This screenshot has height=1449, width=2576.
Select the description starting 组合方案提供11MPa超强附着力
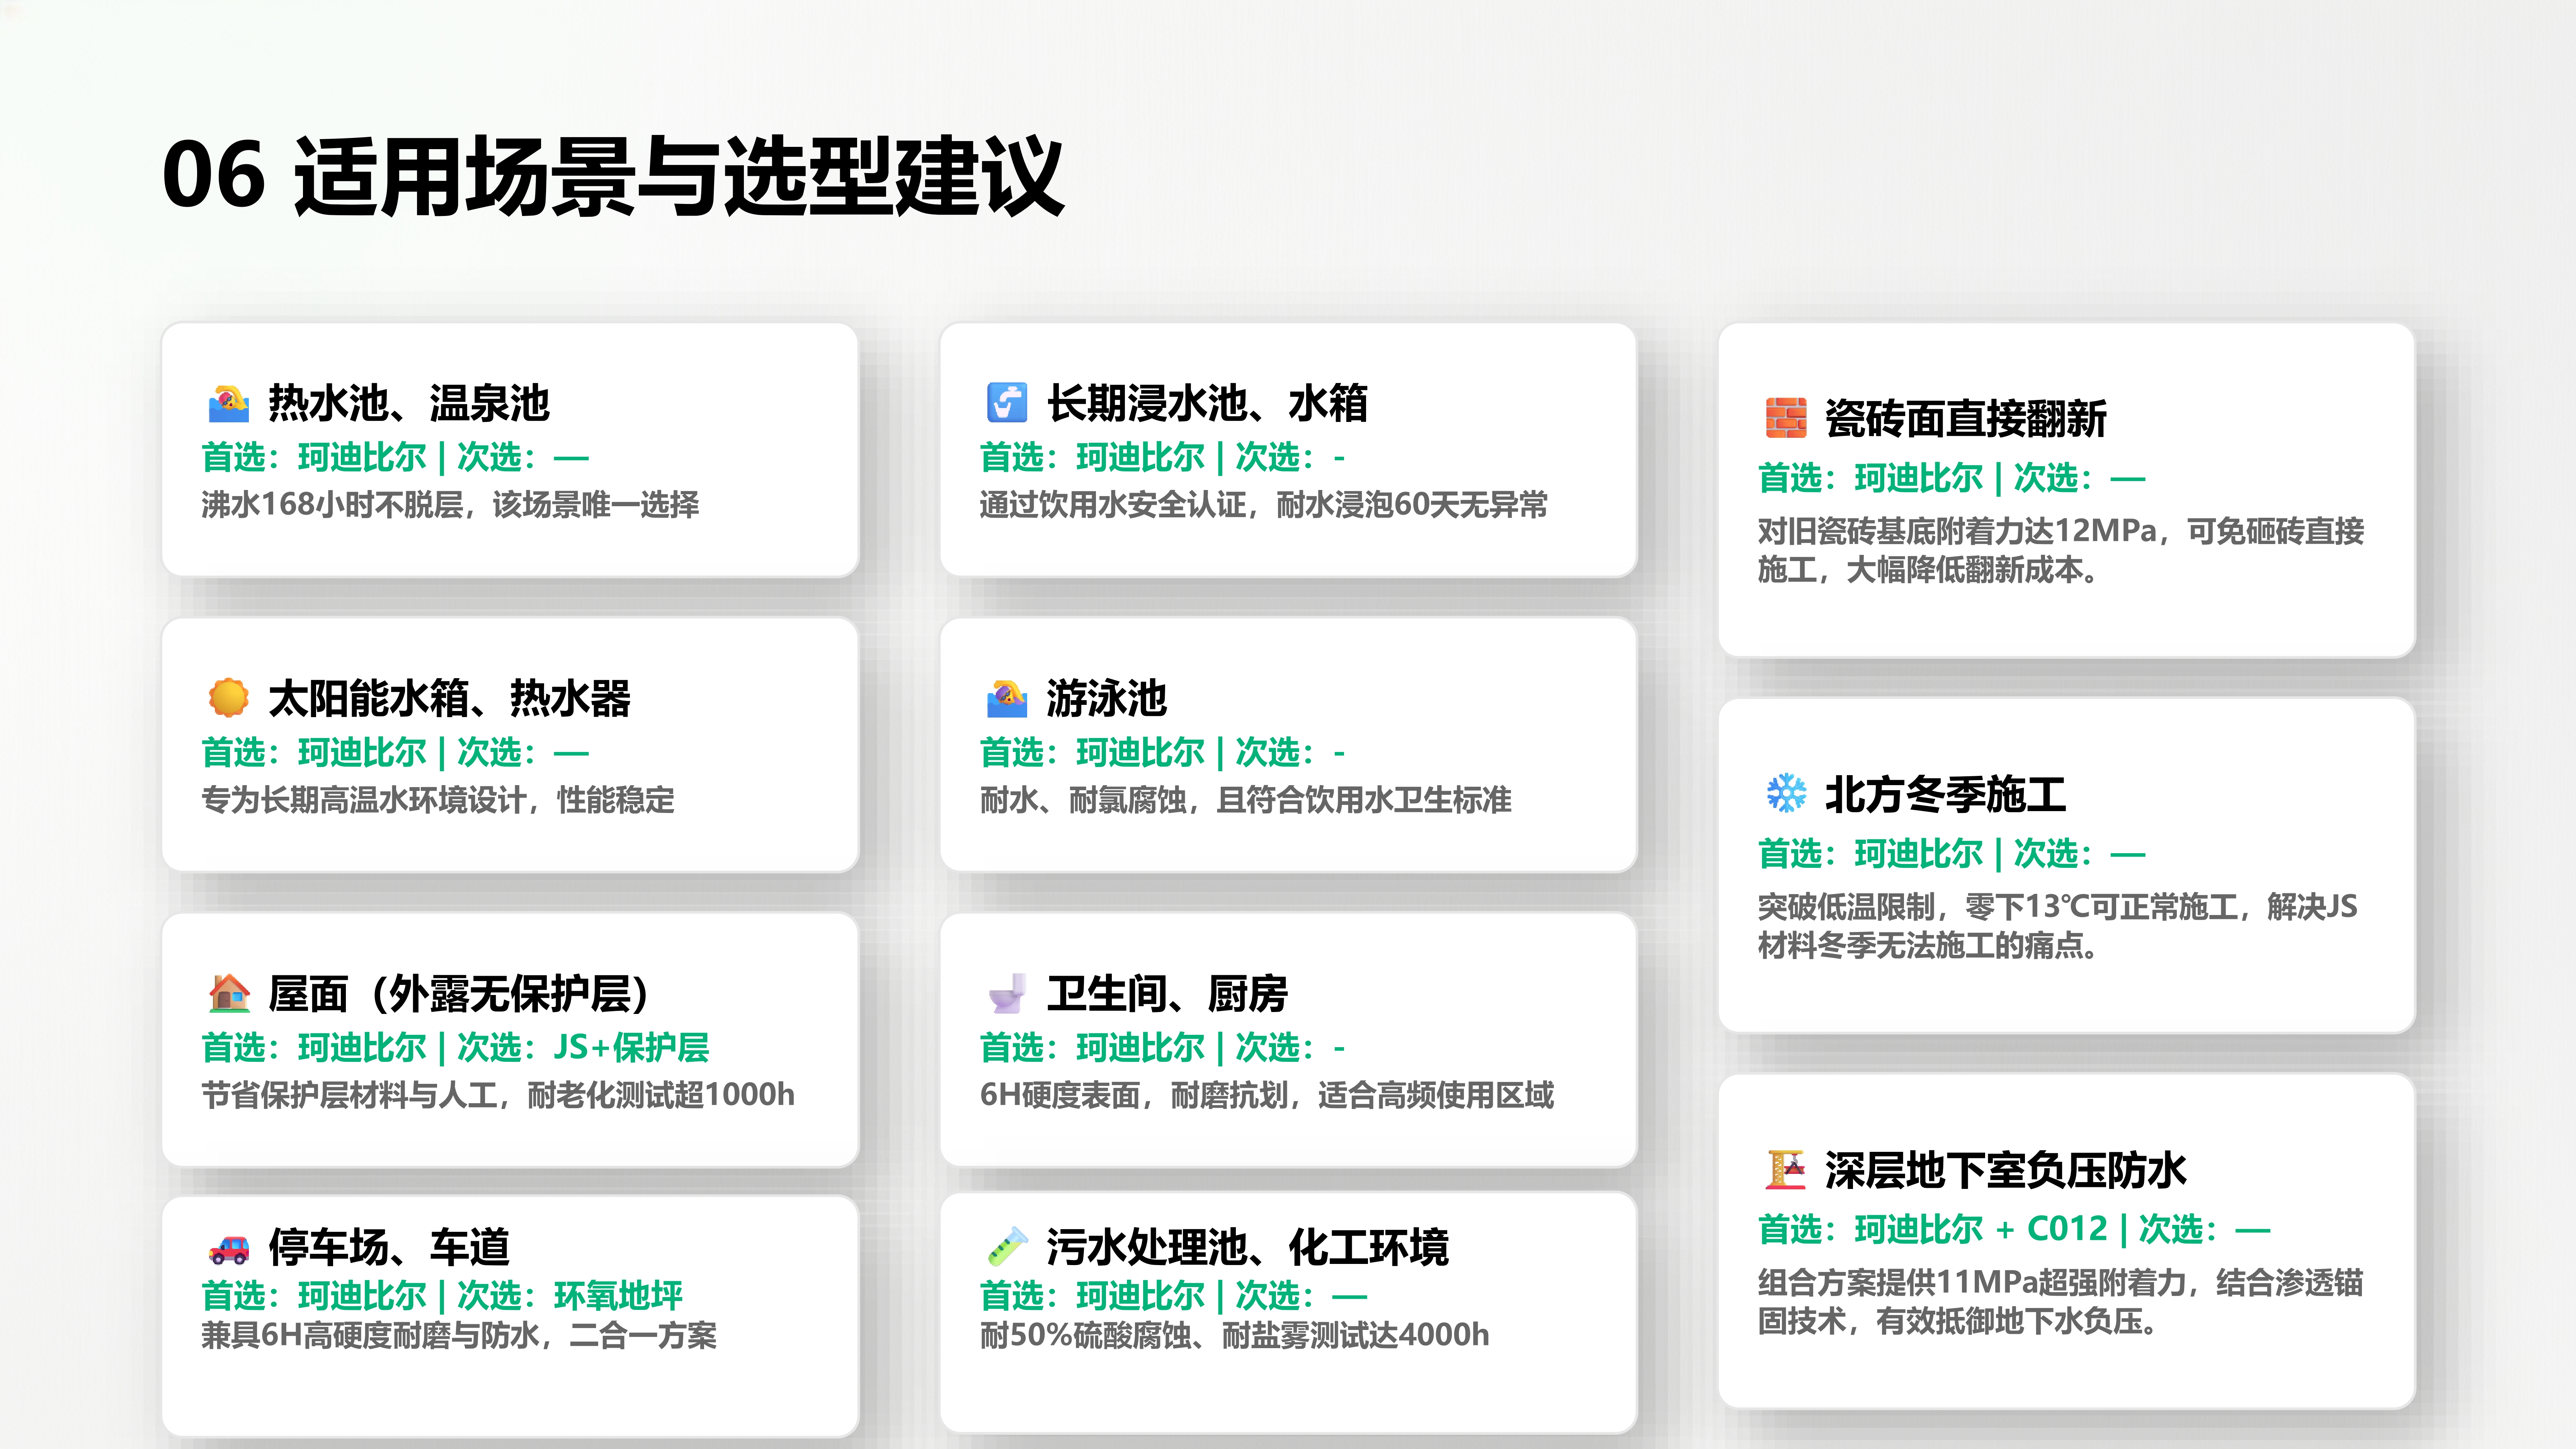click(x=2061, y=1302)
